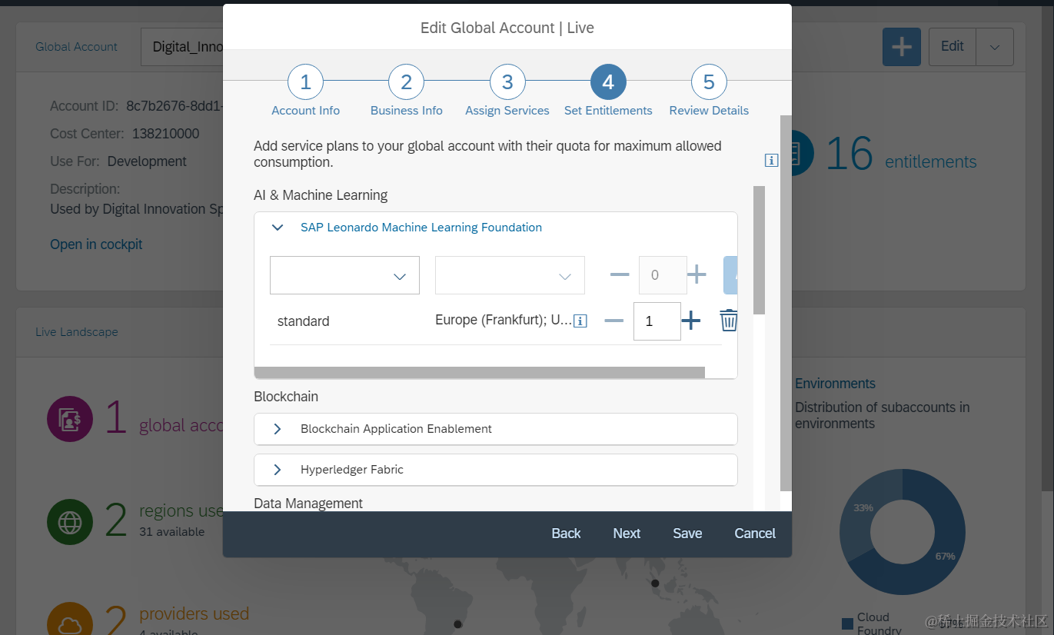Increase the standard plan quota with plus
Screen dimensions: 1054x635
(691, 321)
